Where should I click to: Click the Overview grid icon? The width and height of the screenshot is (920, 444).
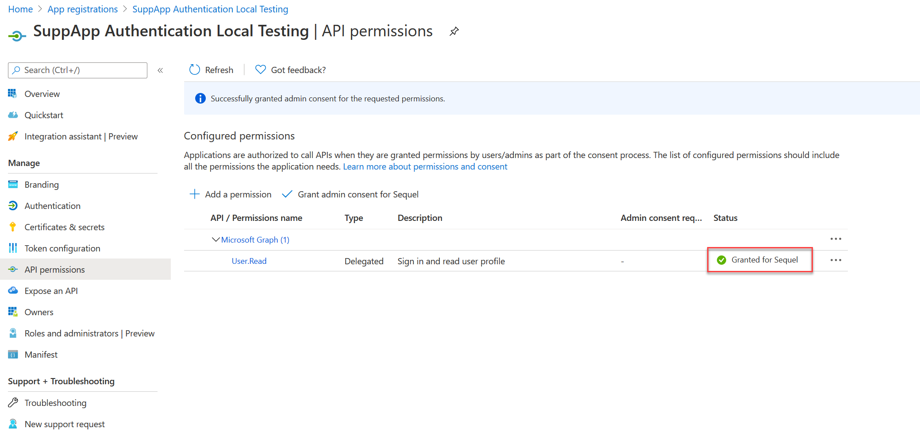(x=13, y=93)
